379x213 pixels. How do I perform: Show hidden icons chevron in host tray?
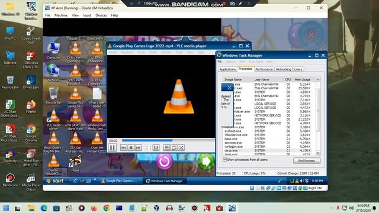point(331,208)
